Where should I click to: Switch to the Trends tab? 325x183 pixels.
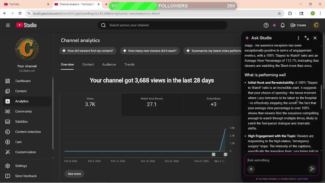click(x=129, y=65)
